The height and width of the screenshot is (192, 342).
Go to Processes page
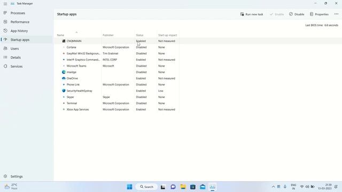click(18, 13)
